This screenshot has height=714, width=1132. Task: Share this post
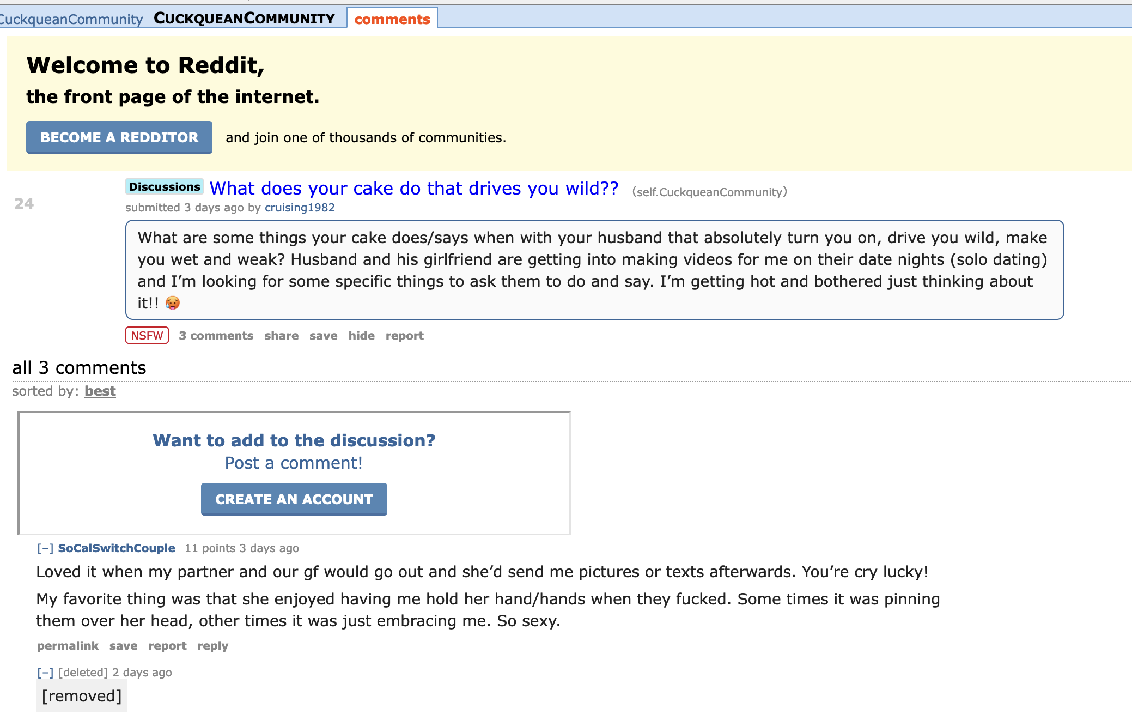pos(281,336)
